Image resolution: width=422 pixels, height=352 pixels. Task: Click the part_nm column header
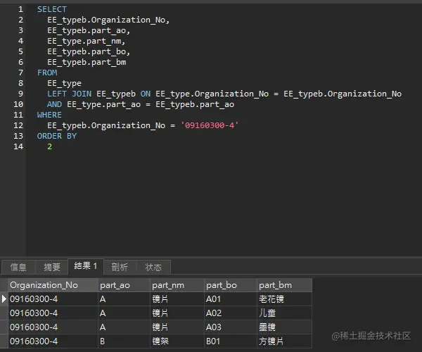177,285
